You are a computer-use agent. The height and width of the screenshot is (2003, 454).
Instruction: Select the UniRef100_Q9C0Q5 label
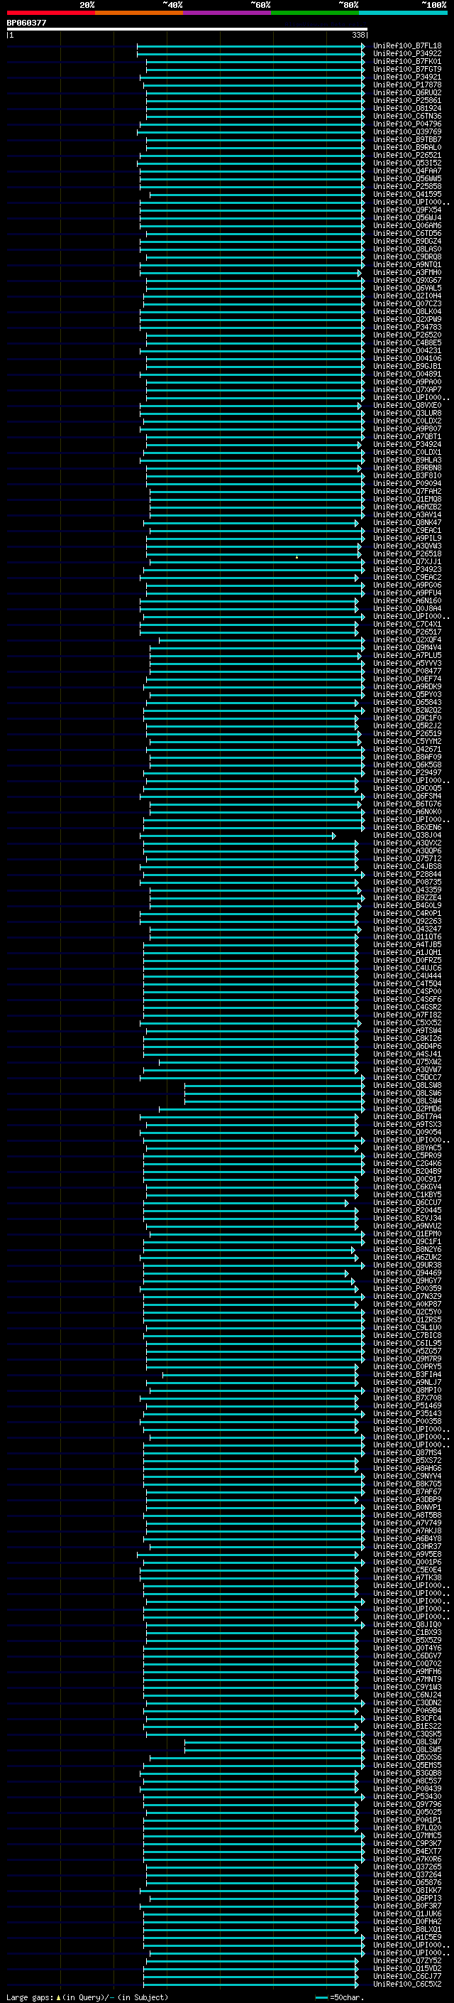(406, 789)
